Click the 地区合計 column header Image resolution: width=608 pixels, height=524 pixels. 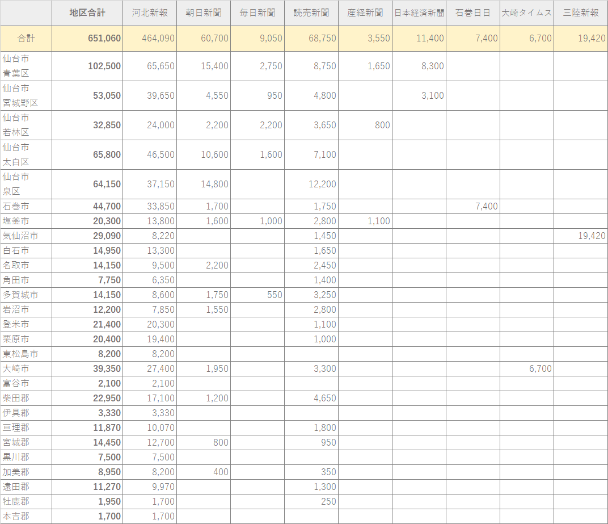click(x=87, y=13)
